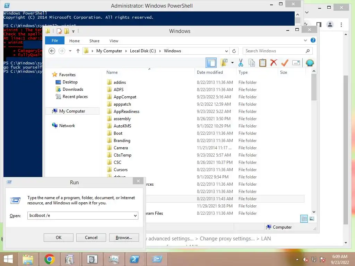The width and height of the screenshot is (355, 266).
Task: Open the Windows Start button
Action: click(x=8, y=259)
